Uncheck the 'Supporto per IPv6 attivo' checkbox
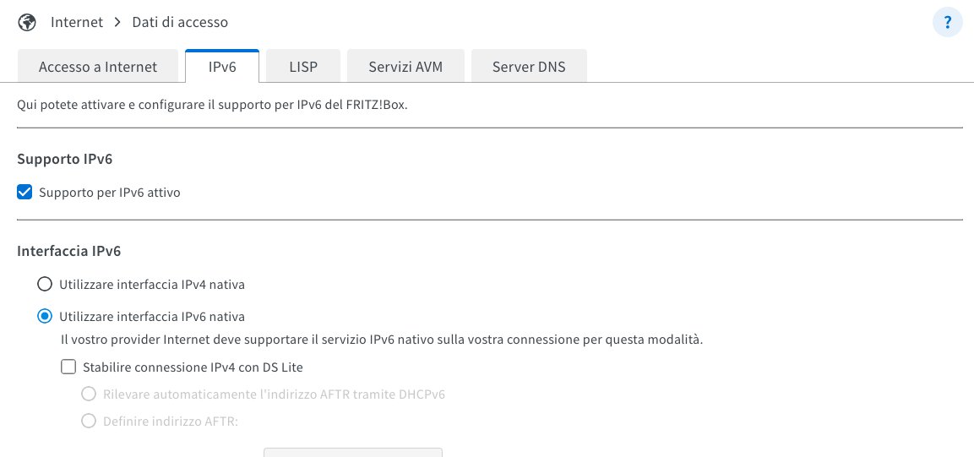The image size is (974, 457). [25, 193]
